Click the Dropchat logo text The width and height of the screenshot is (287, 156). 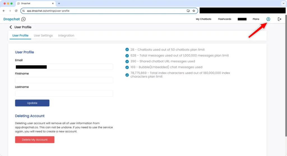point(11,19)
